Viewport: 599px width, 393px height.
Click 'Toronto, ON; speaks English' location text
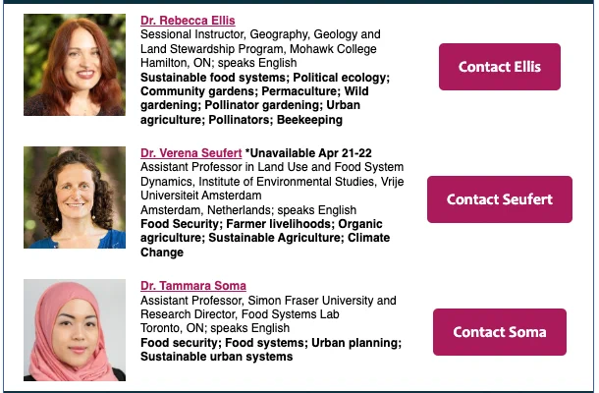point(215,328)
